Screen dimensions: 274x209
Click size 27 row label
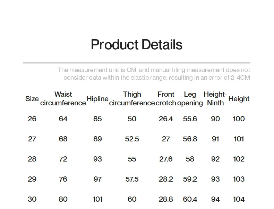(x=32, y=139)
